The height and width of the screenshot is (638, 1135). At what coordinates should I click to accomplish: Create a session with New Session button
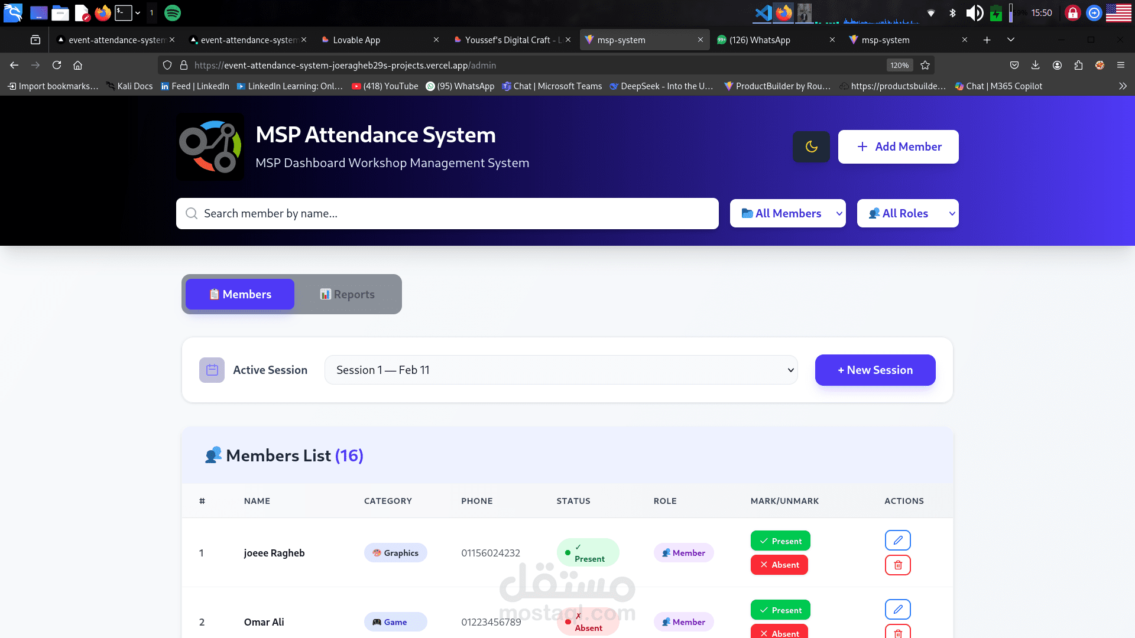[x=875, y=370]
